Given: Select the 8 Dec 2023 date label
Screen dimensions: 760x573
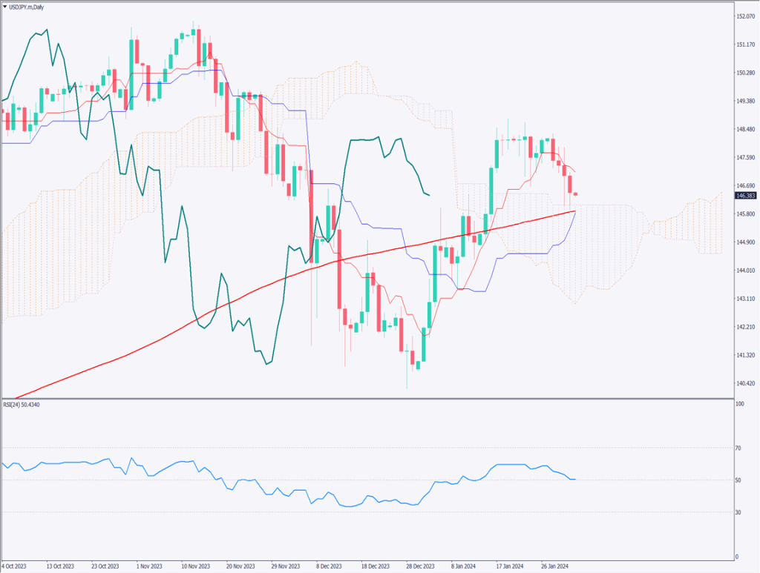Looking at the screenshot, I should point(327,566).
